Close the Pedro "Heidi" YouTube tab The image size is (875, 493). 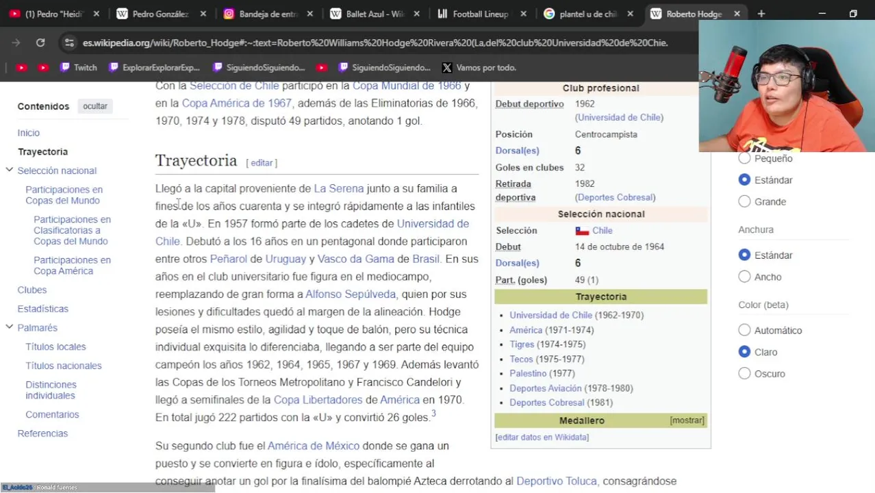pos(96,14)
